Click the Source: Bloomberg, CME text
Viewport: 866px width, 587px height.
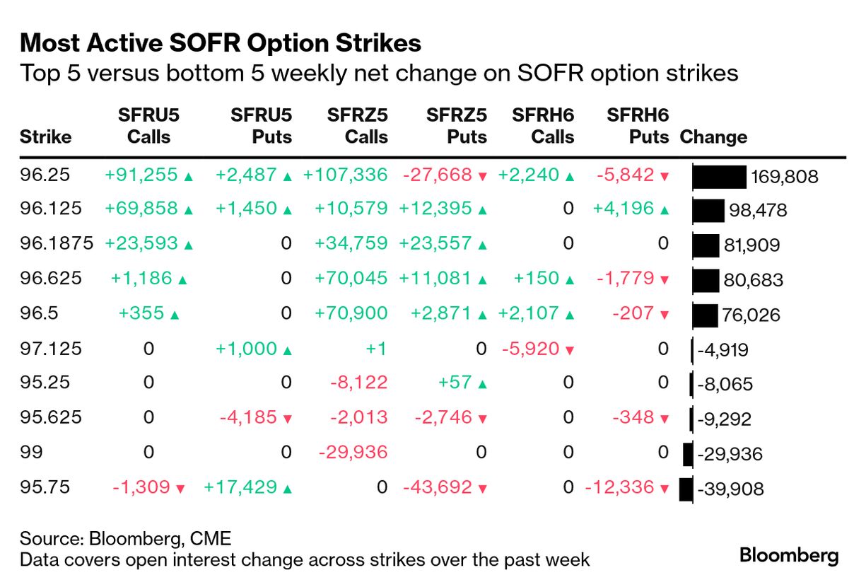click(x=125, y=539)
